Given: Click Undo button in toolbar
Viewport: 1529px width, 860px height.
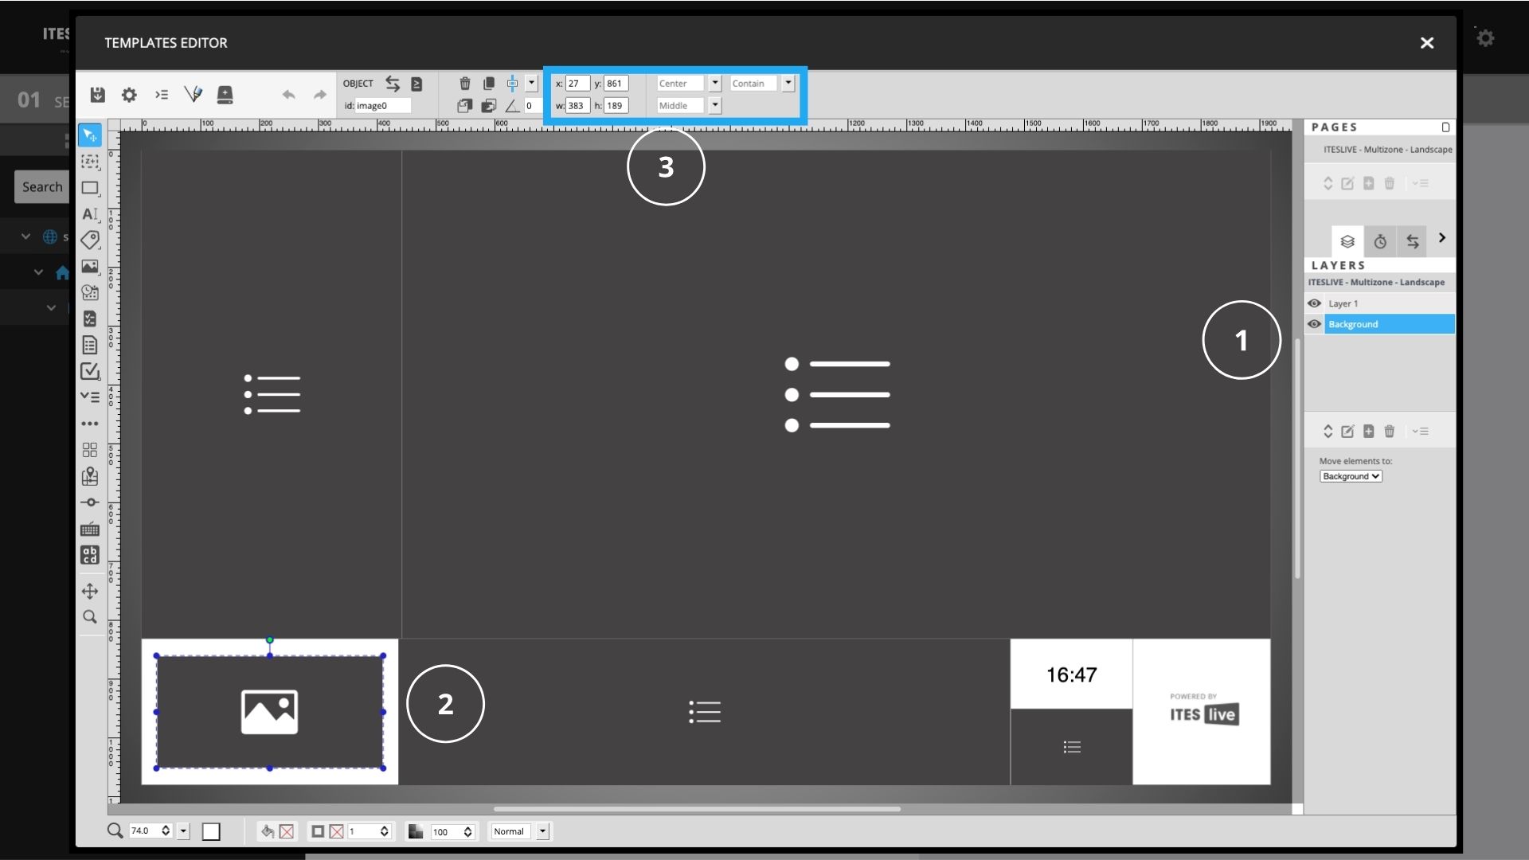Looking at the screenshot, I should pyautogui.click(x=289, y=96).
